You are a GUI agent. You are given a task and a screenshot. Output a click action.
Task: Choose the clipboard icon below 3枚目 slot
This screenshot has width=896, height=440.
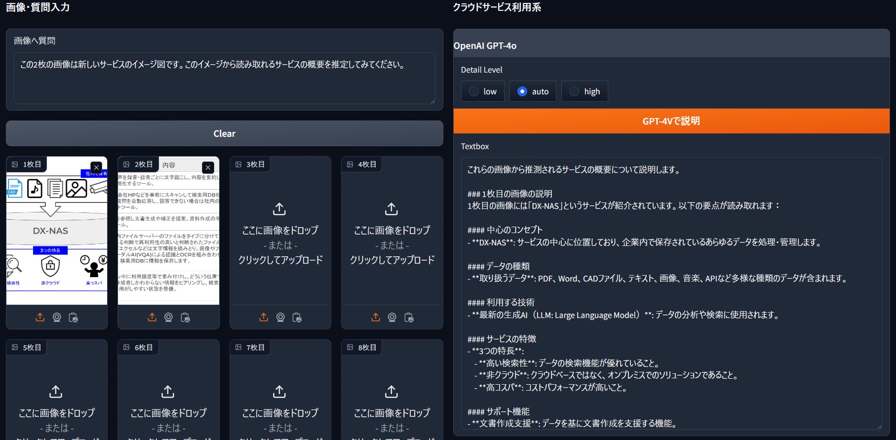click(297, 317)
